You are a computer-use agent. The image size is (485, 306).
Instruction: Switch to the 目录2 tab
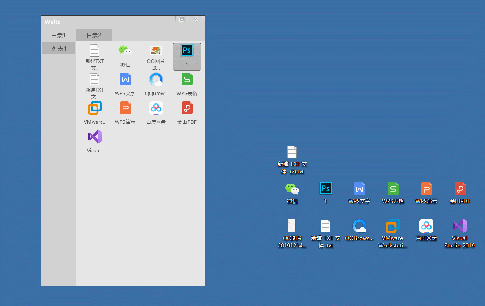click(x=94, y=35)
